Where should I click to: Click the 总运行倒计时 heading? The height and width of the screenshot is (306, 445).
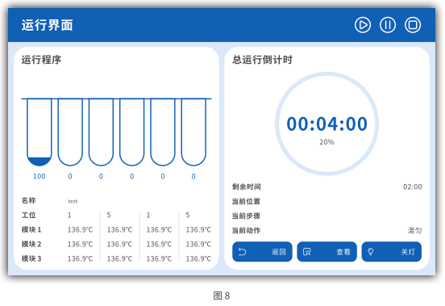262,60
